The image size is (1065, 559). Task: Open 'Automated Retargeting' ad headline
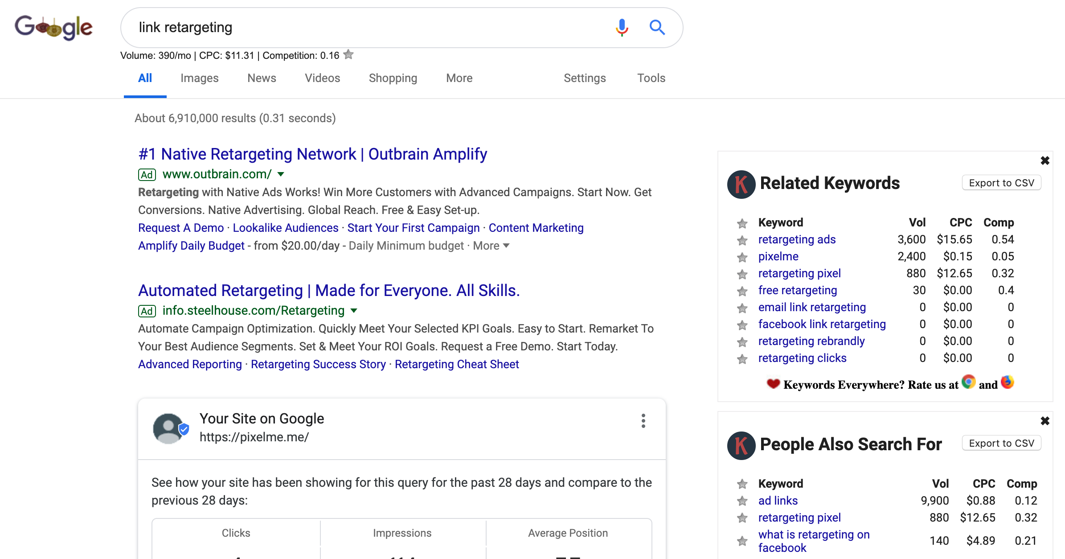click(329, 291)
